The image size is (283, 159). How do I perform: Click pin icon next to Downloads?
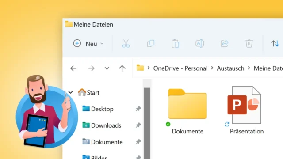click(x=138, y=125)
